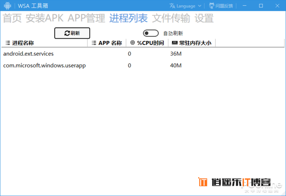This screenshot has width=286, height=196.
Task: Select the android.ext.services process row
Action: point(143,54)
